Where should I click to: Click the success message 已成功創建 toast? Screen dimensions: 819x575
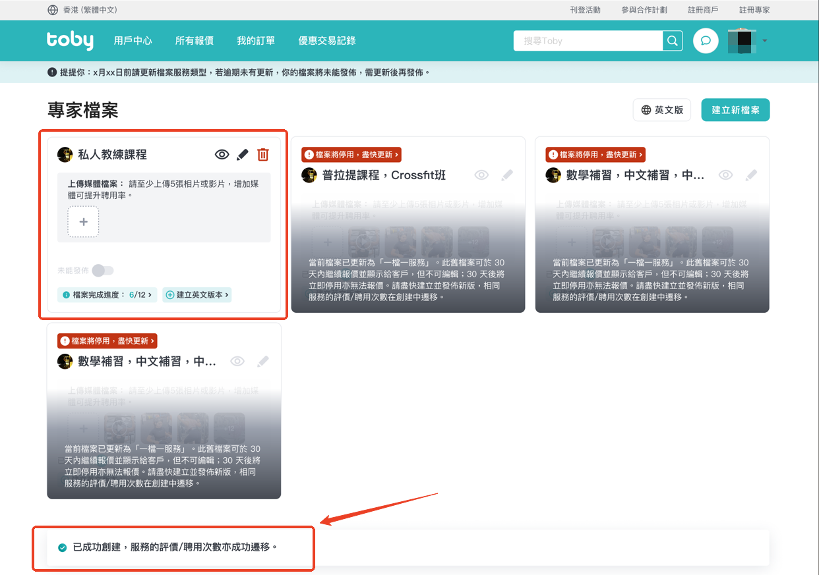175,547
